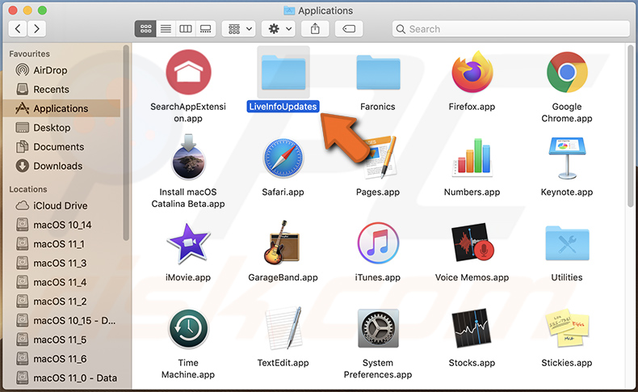This screenshot has width=638, height=392.
Task: Launch Firefox.app
Action: pyautogui.click(x=472, y=72)
